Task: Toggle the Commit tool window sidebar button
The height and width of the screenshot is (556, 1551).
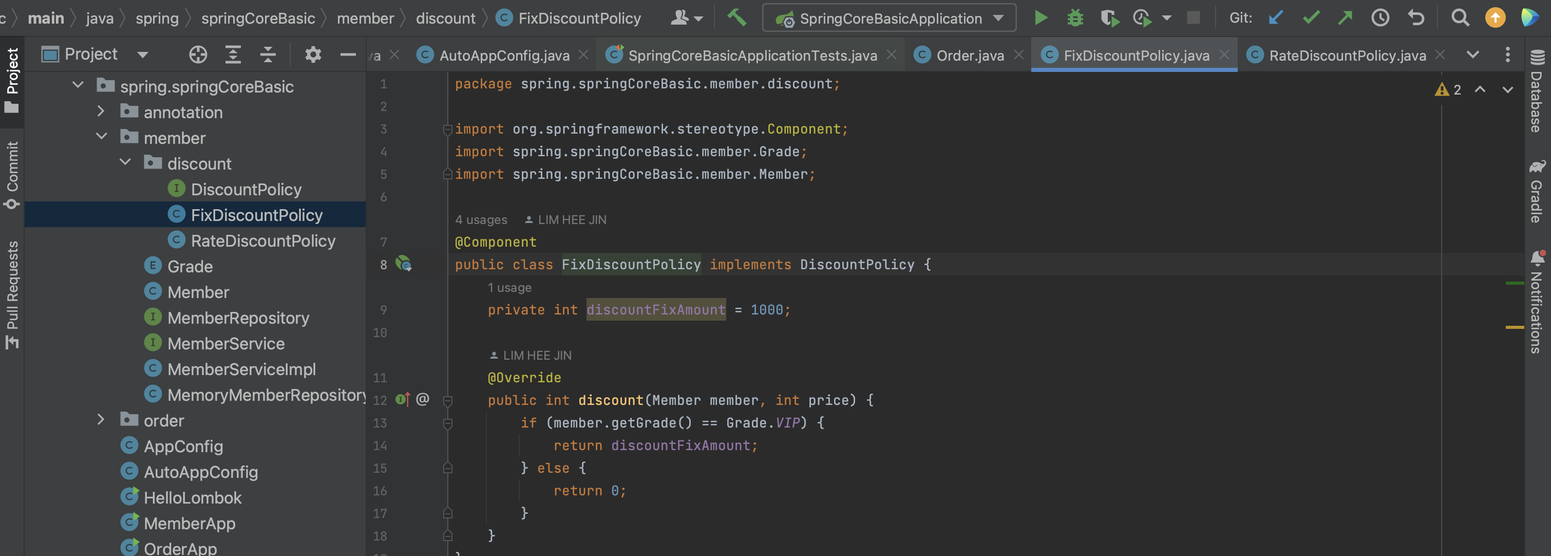Action: click(x=12, y=175)
